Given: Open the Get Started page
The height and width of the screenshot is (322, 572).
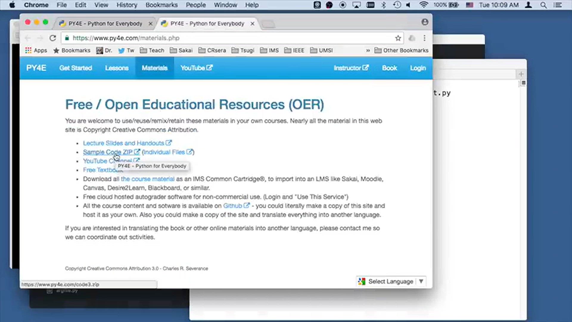Looking at the screenshot, I should point(75,68).
